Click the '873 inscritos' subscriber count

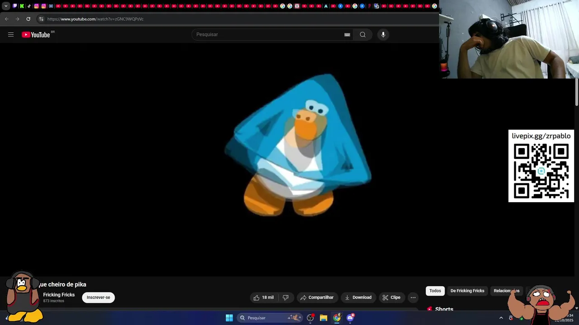pyautogui.click(x=53, y=301)
